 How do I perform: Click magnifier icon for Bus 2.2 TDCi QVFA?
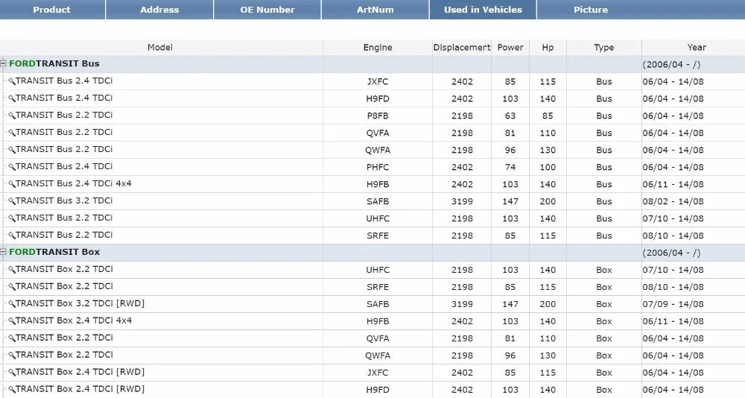11,133
